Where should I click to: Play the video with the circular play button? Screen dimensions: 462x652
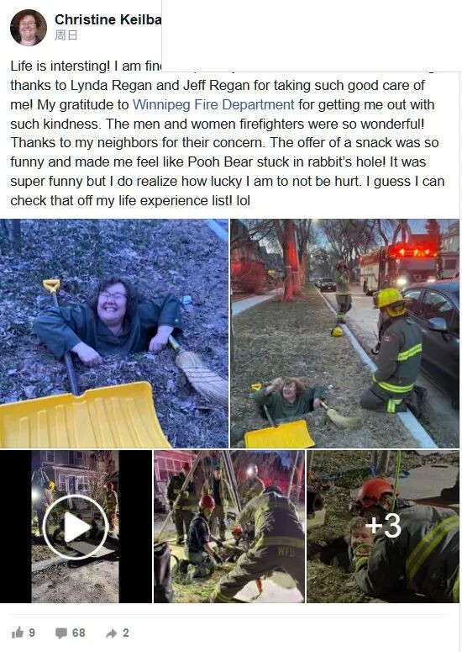pos(76,527)
